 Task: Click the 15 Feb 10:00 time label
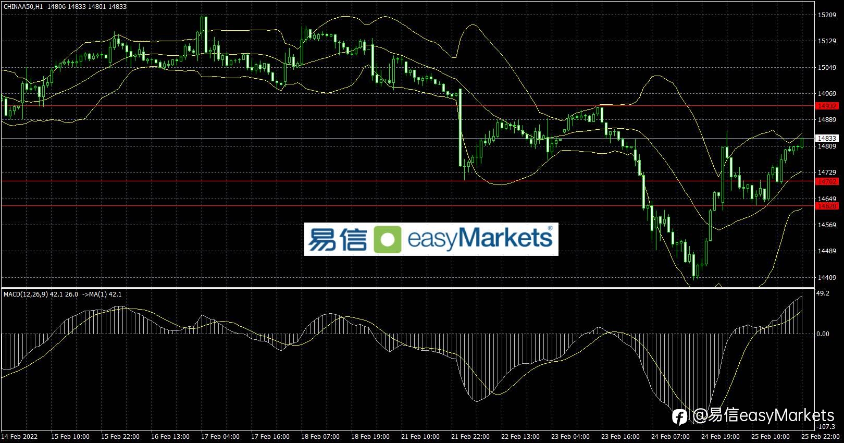(70, 437)
